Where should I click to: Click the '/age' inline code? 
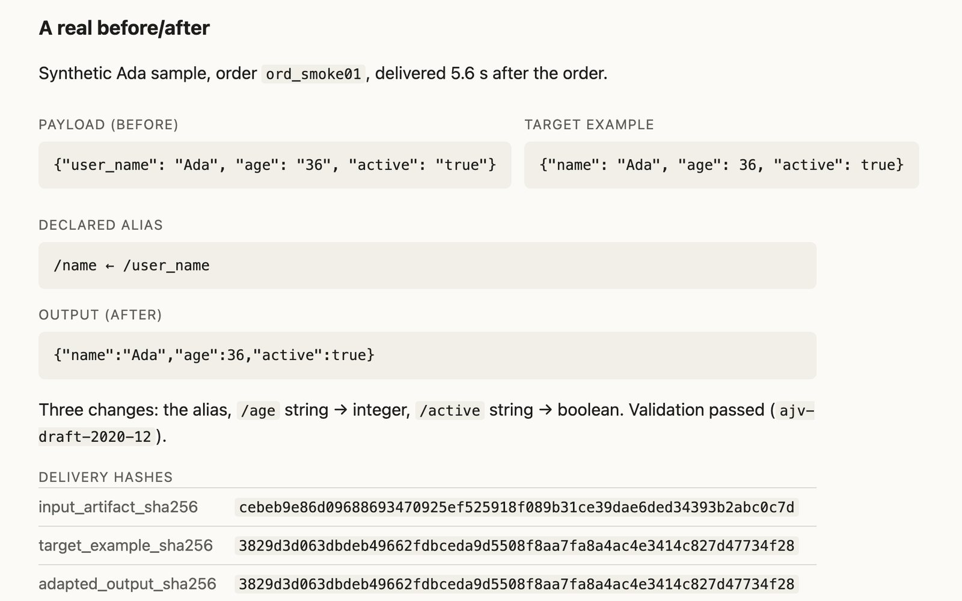coord(258,410)
